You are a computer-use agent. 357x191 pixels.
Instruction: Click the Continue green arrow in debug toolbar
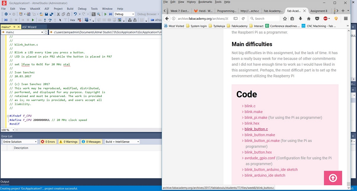tap(33, 20)
